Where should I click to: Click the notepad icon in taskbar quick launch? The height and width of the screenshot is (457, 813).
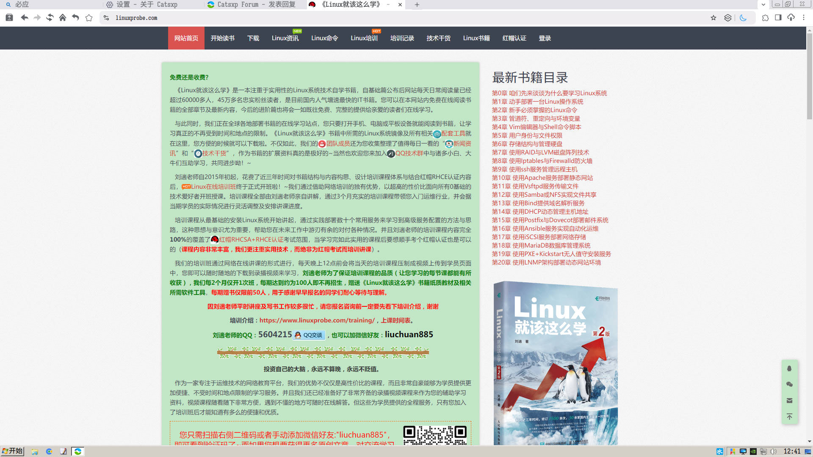[63, 451]
